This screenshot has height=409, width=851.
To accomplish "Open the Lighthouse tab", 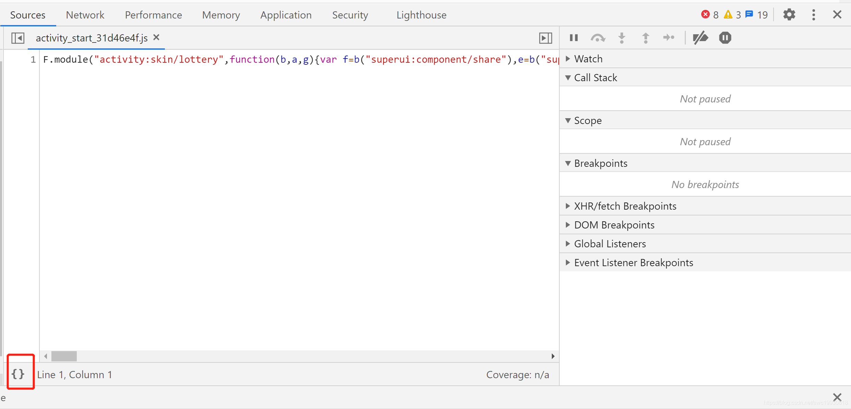I will [421, 15].
